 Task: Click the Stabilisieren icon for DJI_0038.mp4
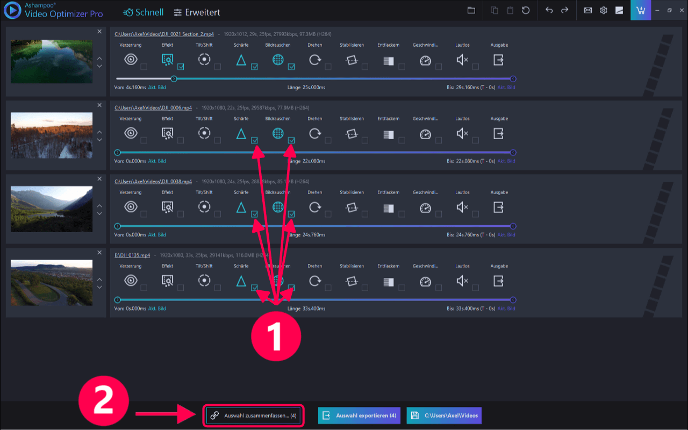(x=352, y=207)
